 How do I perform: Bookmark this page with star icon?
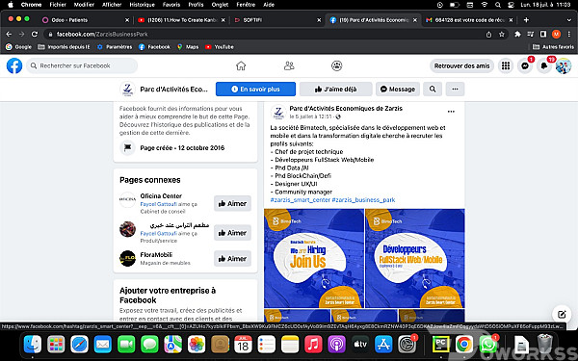click(501, 35)
